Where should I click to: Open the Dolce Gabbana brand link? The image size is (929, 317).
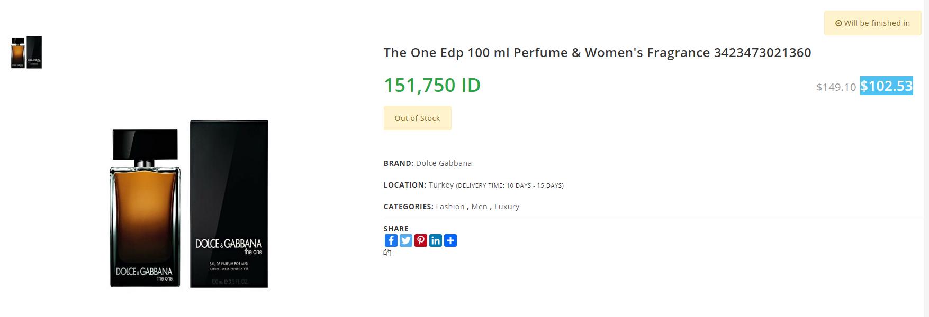(x=444, y=163)
